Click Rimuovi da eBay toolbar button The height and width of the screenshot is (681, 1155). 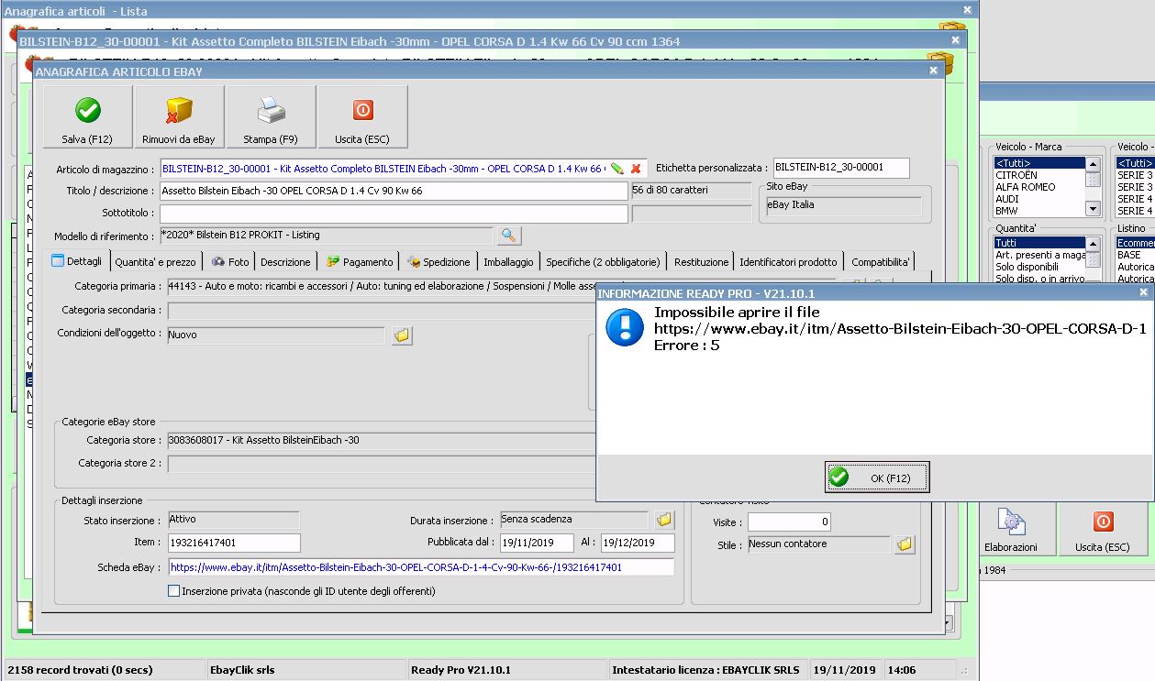pos(179,116)
